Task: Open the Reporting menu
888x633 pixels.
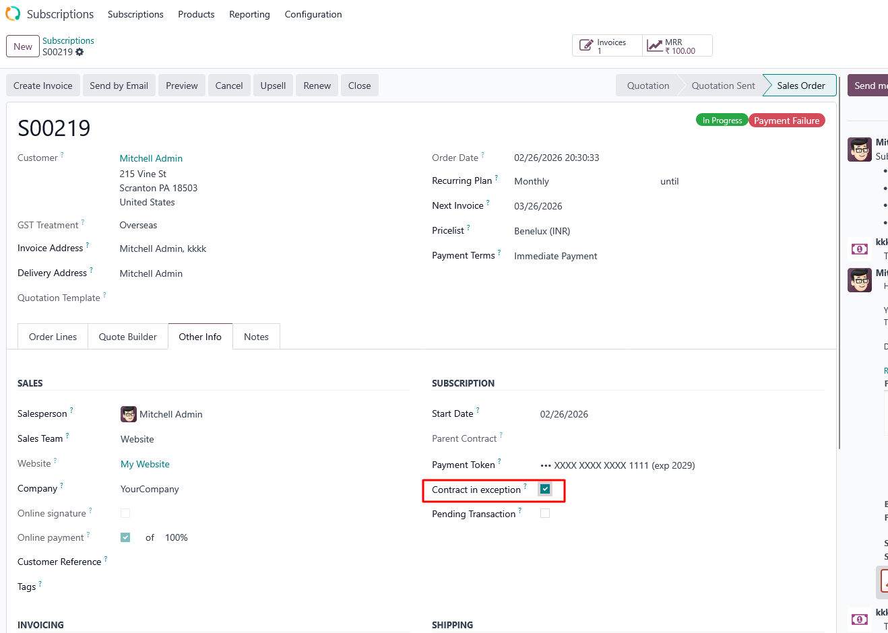Action: [249, 14]
